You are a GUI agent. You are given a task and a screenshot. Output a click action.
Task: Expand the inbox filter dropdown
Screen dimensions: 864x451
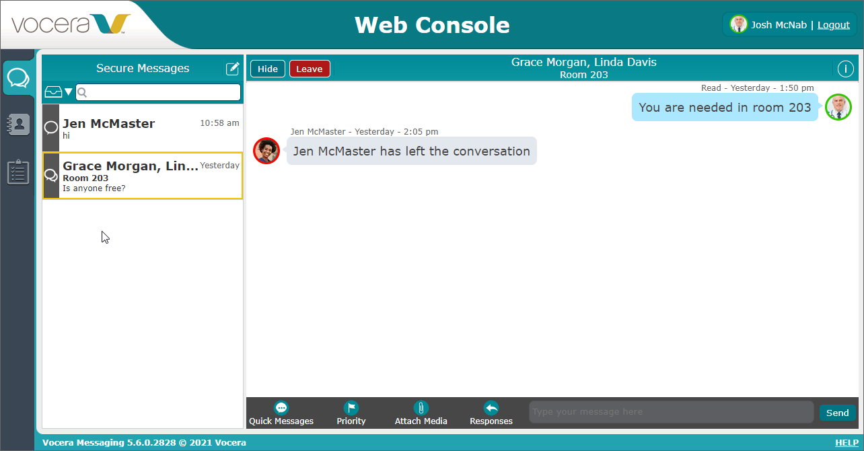(x=59, y=92)
